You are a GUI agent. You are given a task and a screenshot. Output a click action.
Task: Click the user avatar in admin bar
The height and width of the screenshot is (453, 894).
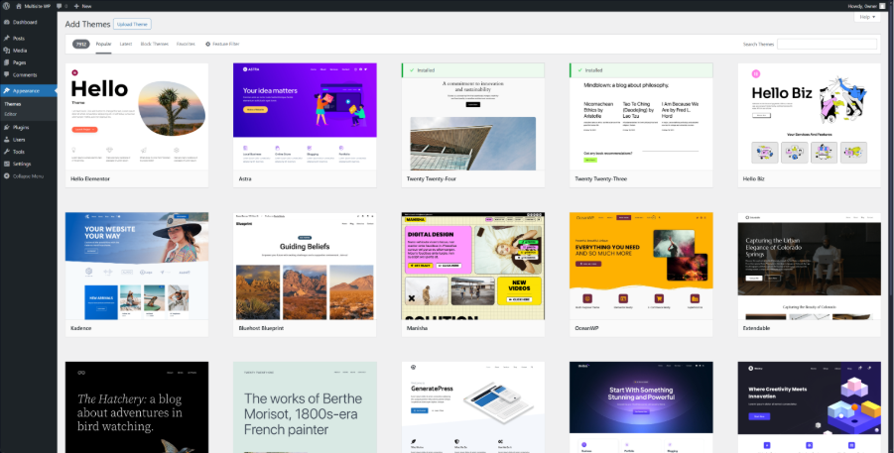(x=883, y=6)
